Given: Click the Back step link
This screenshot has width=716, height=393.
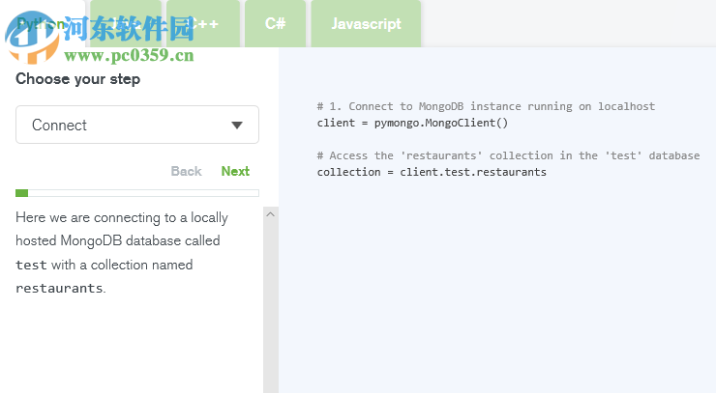Looking at the screenshot, I should pyautogui.click(x=187, y=171).
